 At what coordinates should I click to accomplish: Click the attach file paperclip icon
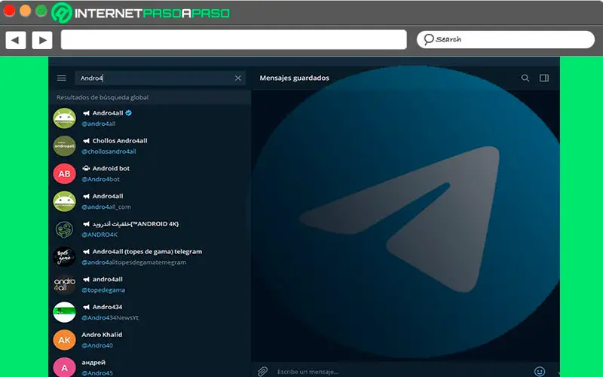[x=262, y=371]
